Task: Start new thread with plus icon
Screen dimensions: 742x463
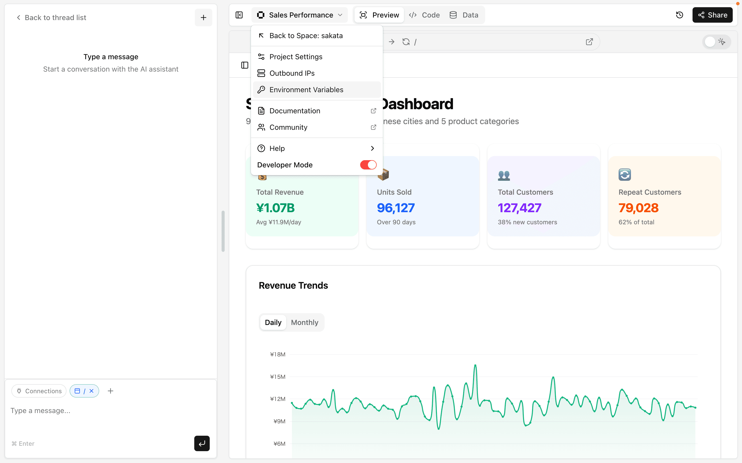Action: [204, 18]
